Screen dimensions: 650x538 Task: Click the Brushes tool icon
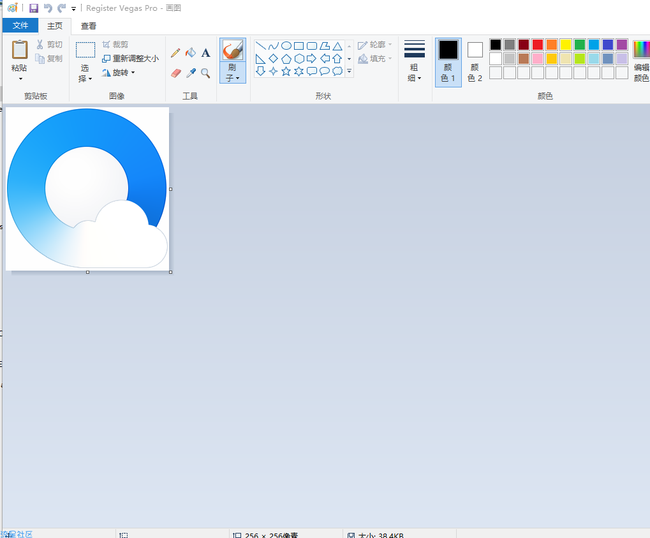tap(233, 50)
